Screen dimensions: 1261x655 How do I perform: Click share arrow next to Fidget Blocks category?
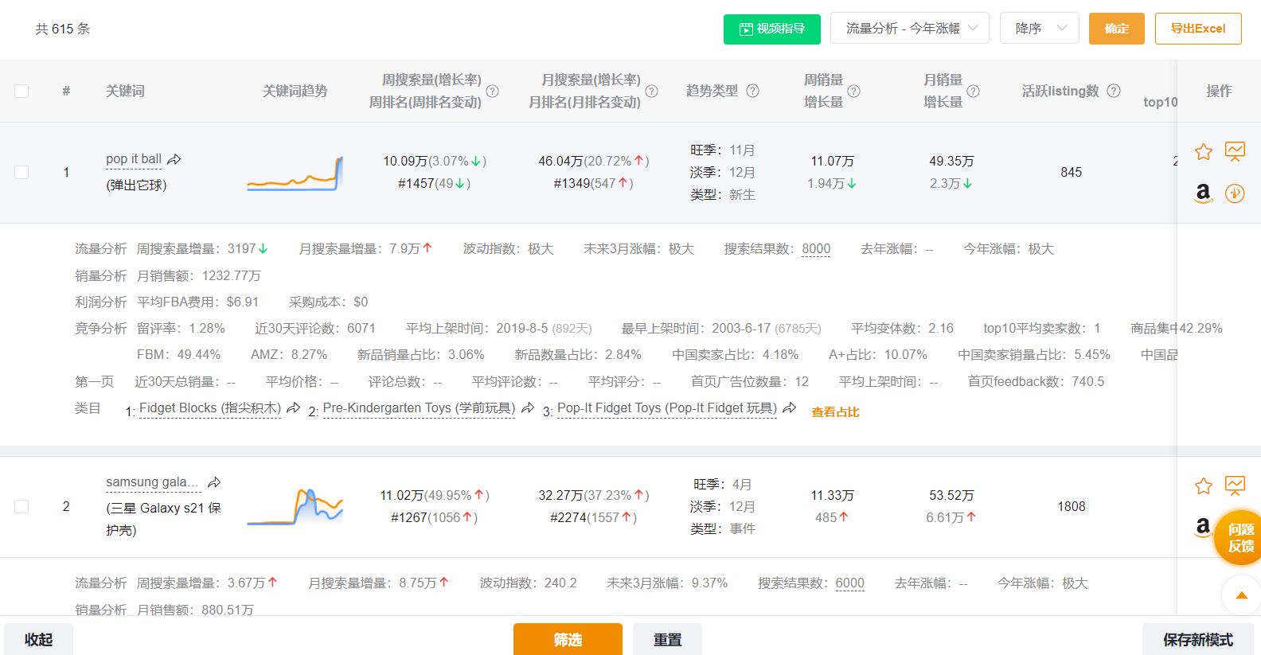point(294,408)
